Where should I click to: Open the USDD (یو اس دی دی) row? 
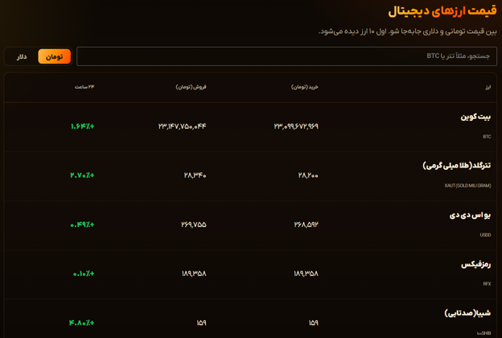tap(250, 225)
